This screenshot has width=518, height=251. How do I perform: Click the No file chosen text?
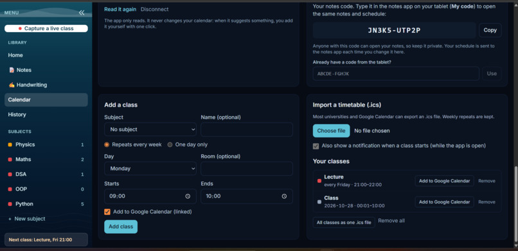pos(372,131)
